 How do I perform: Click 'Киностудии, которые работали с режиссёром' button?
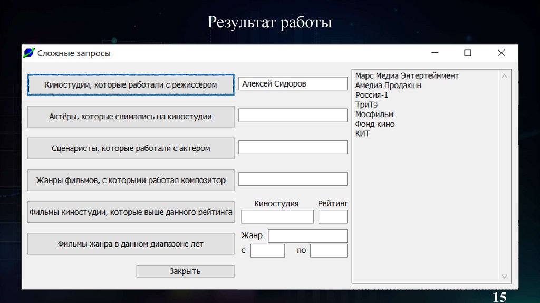click(x=131, y=84)
